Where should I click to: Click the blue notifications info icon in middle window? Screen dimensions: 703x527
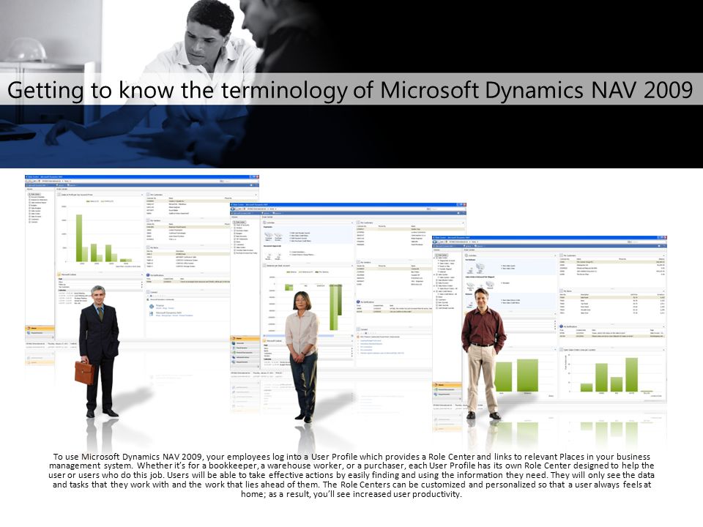click(358, 302)
